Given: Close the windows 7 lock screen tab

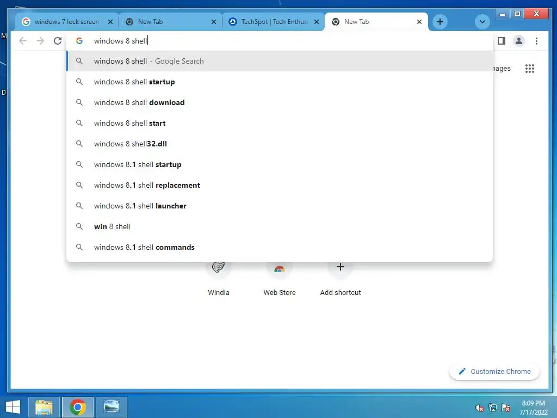Looking at the screenshot, I should [110, 22].
